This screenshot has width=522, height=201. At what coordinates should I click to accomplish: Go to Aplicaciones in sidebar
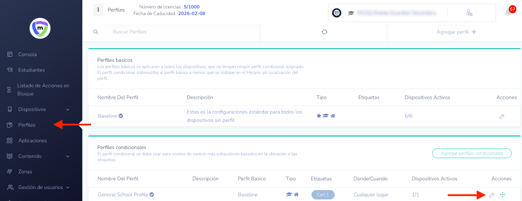coord(32,141)
